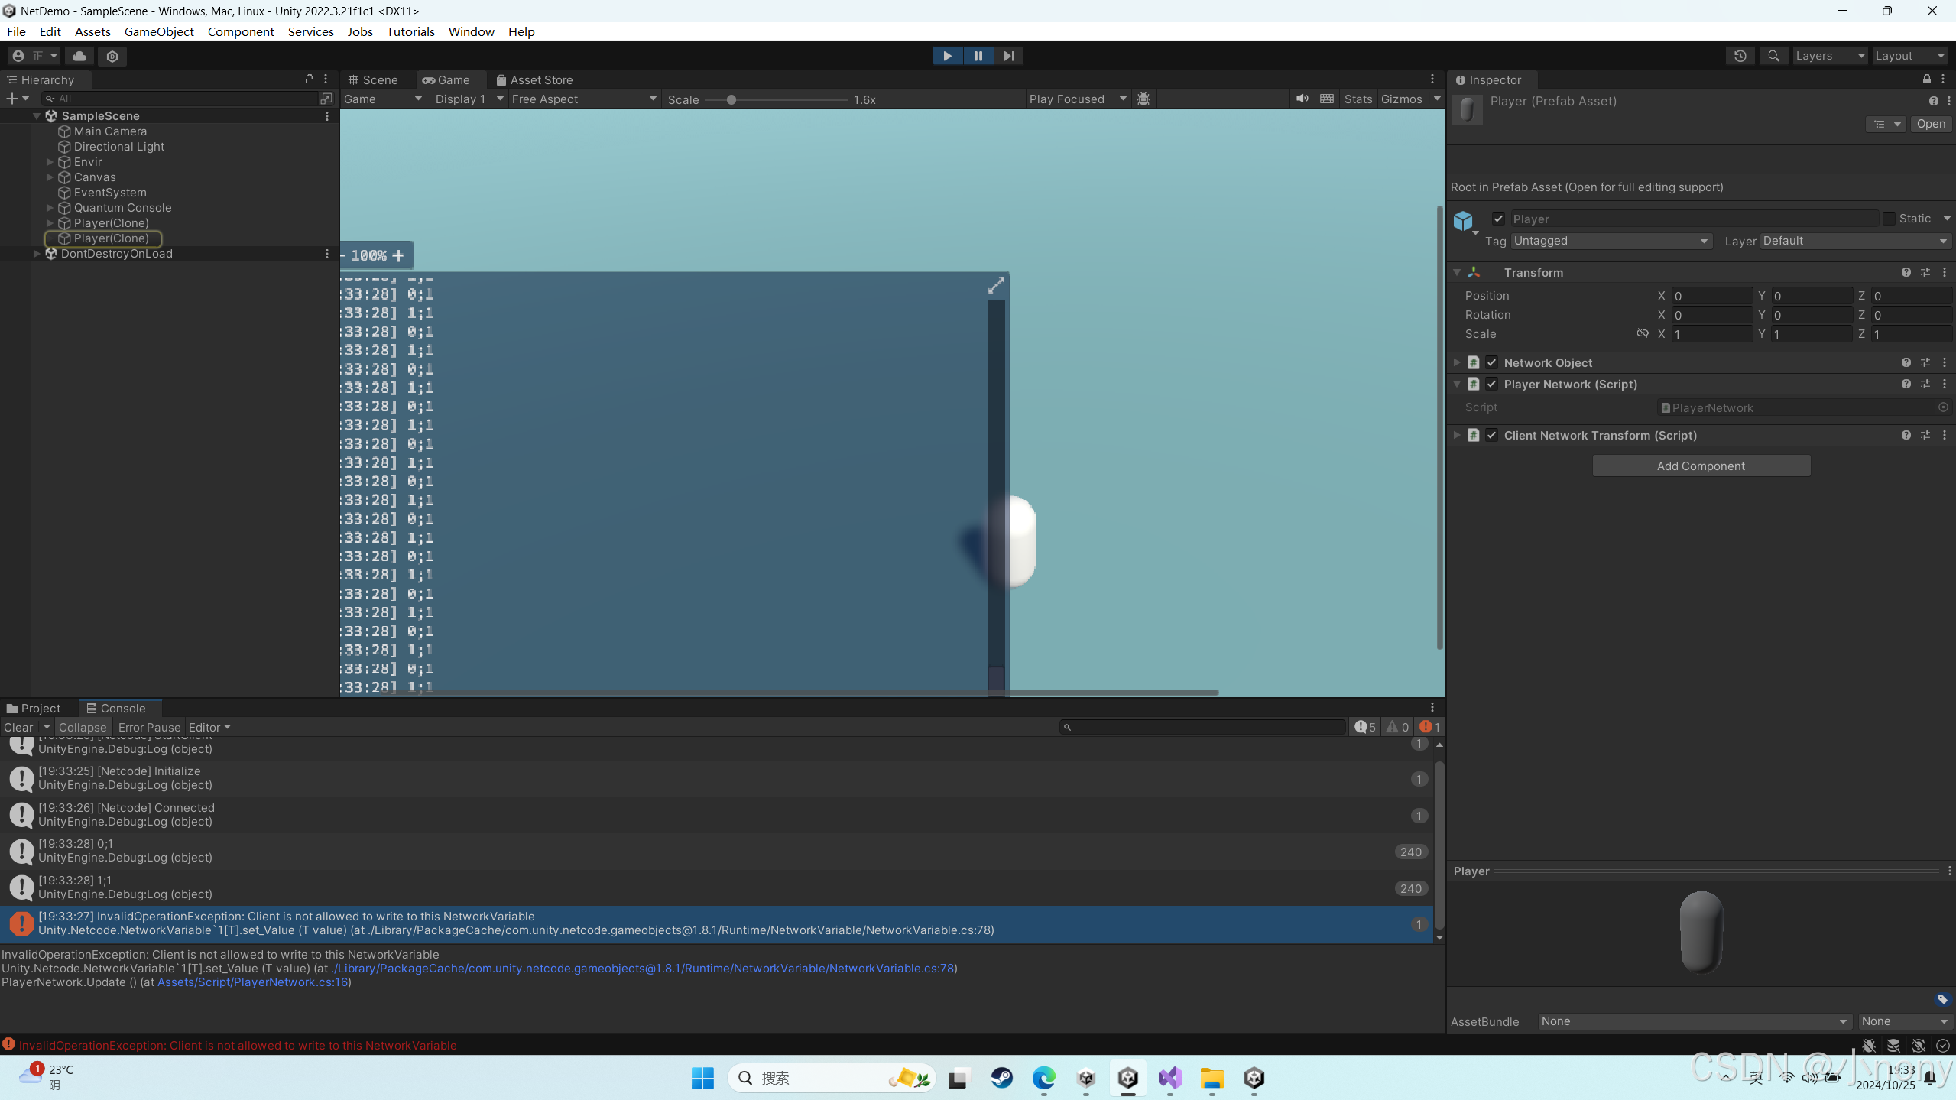
Task: Adjust the Game view scale slider
Action: (732, 99)
